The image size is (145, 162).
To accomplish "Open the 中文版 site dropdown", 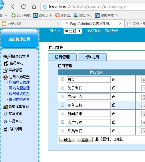I will [x=73, y=31].
